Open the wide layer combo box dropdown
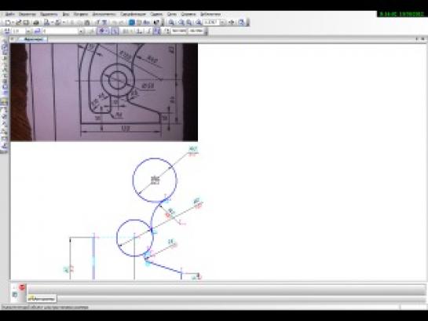Screen dimensions: 428x321 (81, 31)
